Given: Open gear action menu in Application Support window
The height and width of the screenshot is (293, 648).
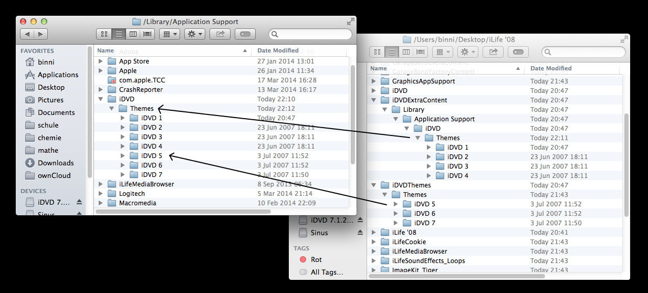Looking at the screenshot, I should coord(194,34).
